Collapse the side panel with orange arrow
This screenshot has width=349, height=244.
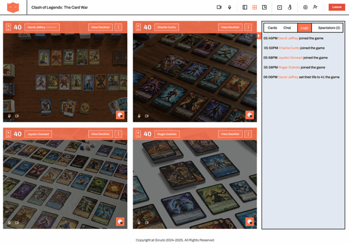point(259,35)
